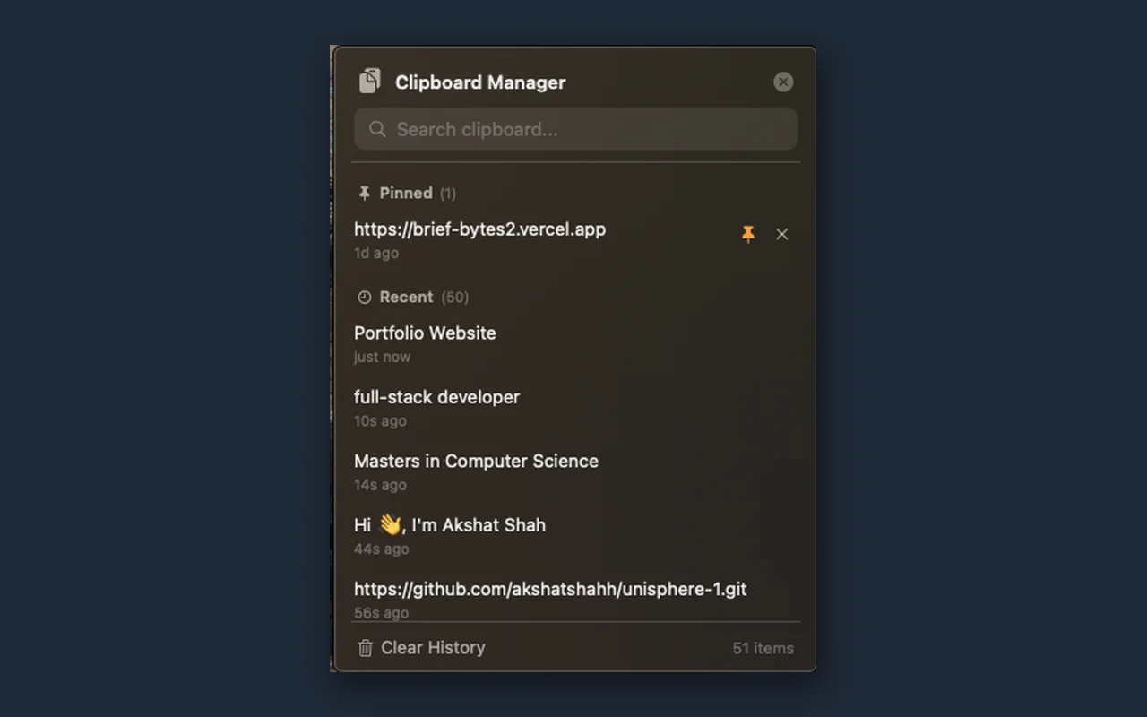Focus the Search clipboard field
This screenshot has height=717, width=1147.
click(575, 129)
